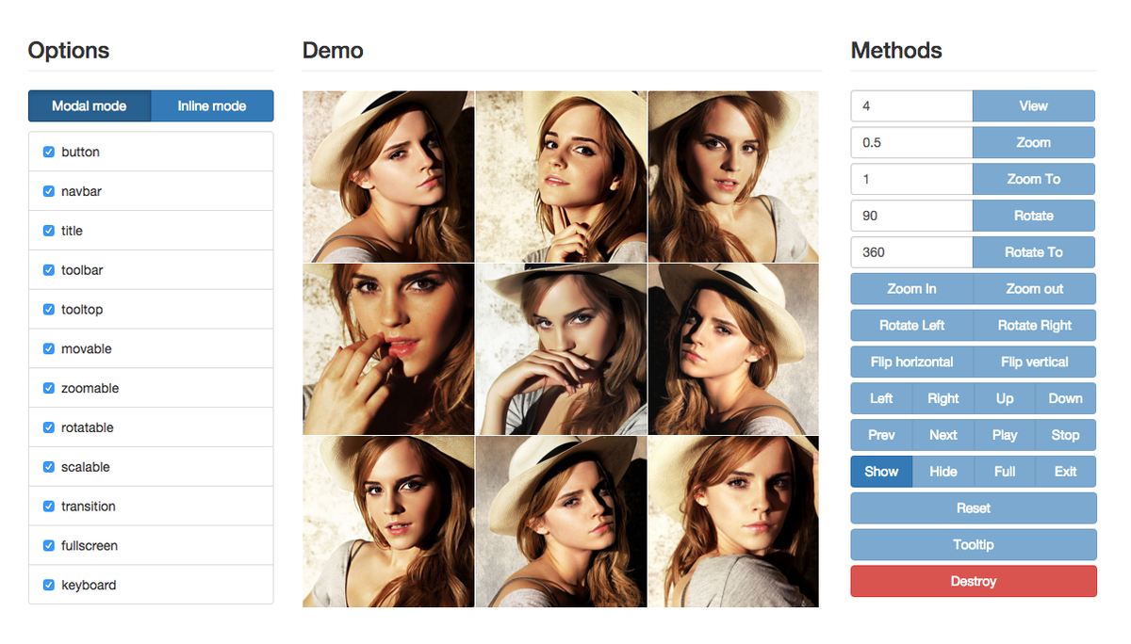This screenshot has height=644, width=1131.
Task: Click the red Destroy button
Action: click(x=974, y=581)
